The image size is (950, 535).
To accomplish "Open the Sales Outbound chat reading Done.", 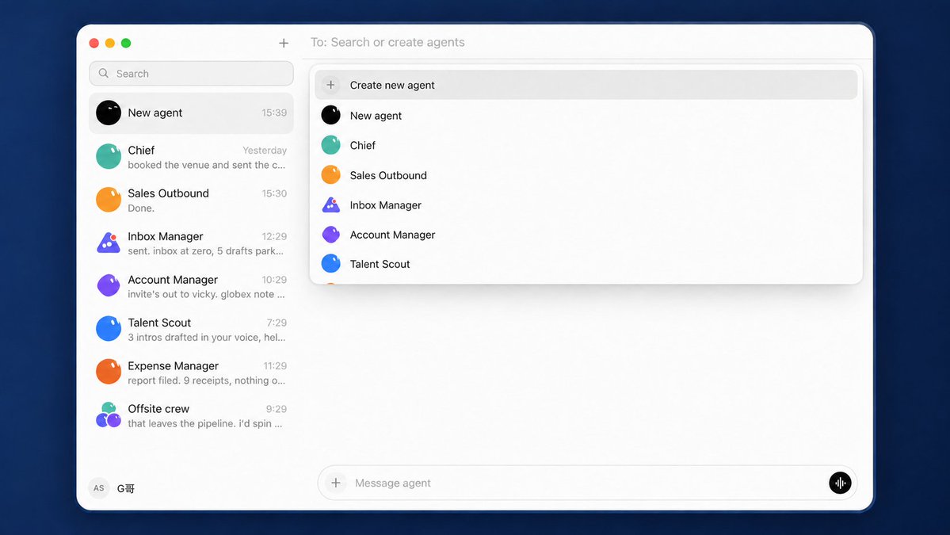I will coord(192,200).
